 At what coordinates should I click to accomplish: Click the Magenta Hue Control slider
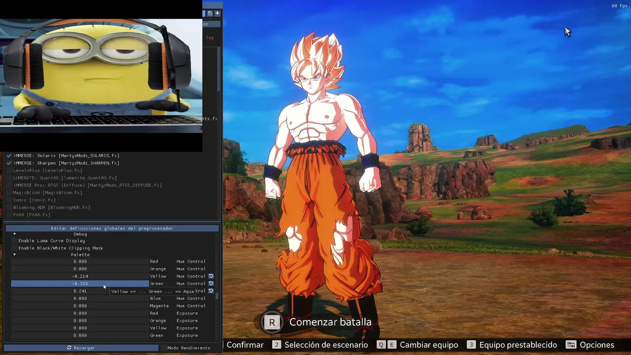80,306
